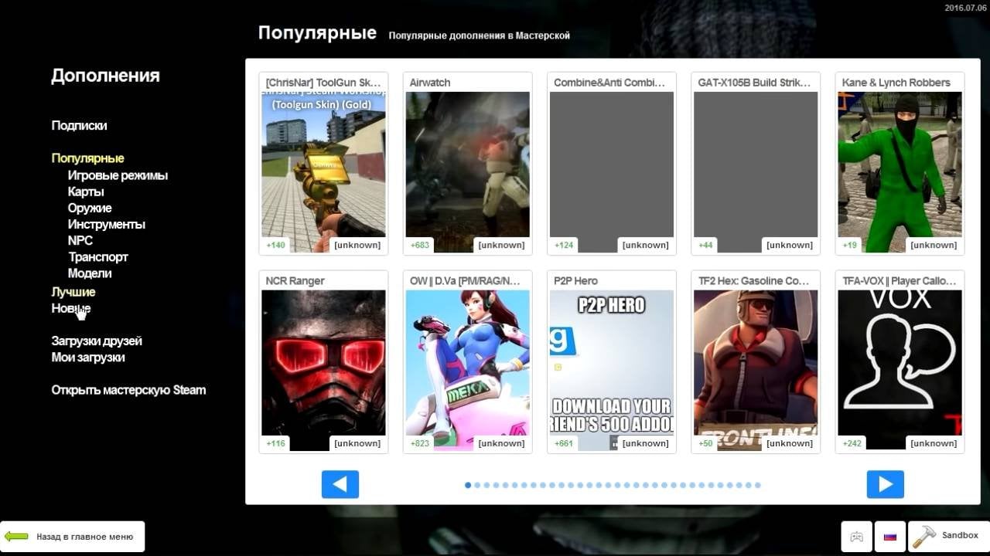
Task: Filter by Транспорт
Action: [x=98, y=257]
